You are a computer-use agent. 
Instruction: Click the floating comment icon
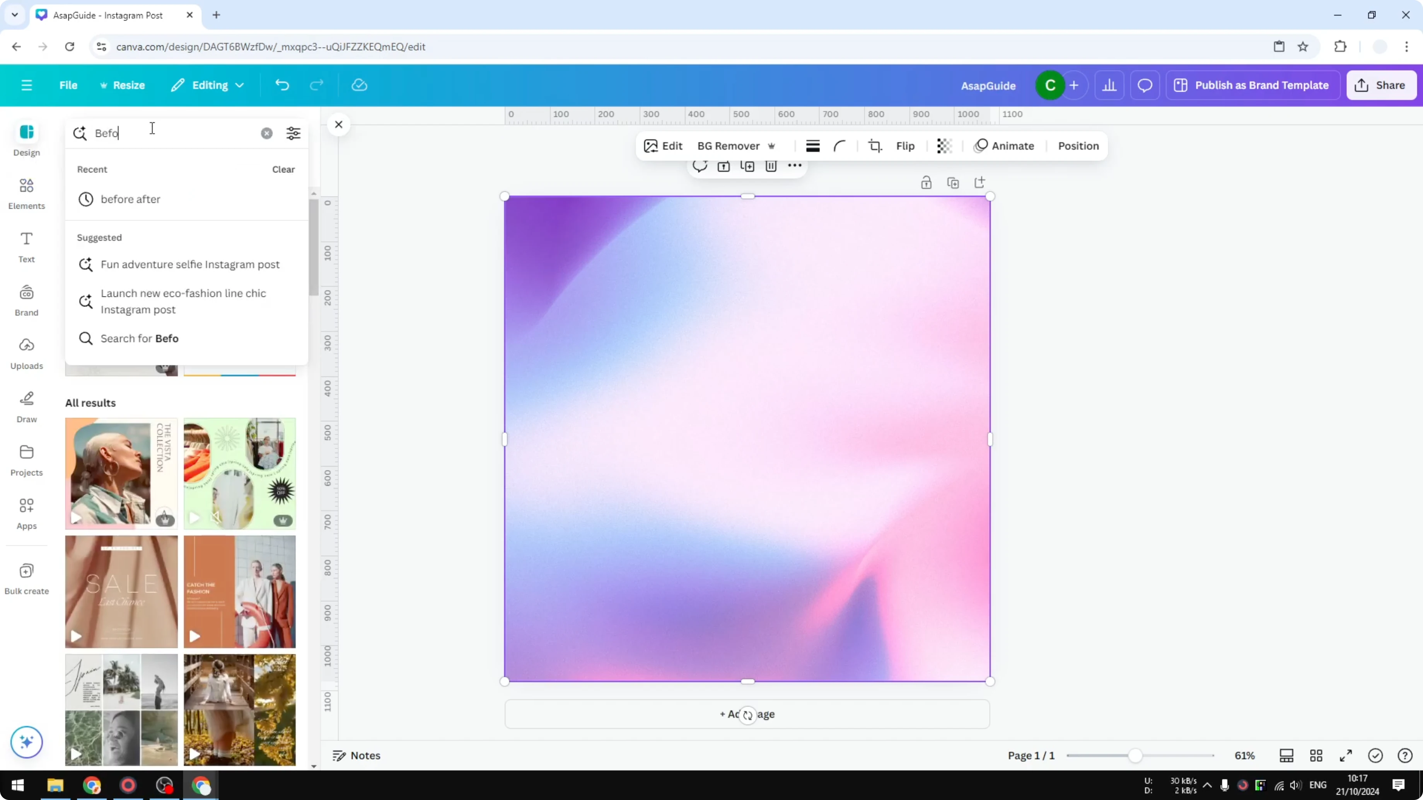(x=700, y=166)
